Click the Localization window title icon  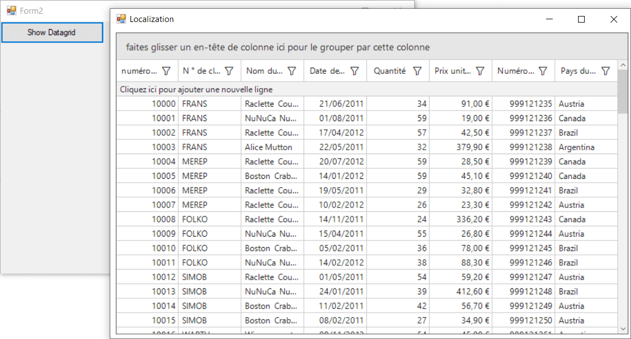121,19
